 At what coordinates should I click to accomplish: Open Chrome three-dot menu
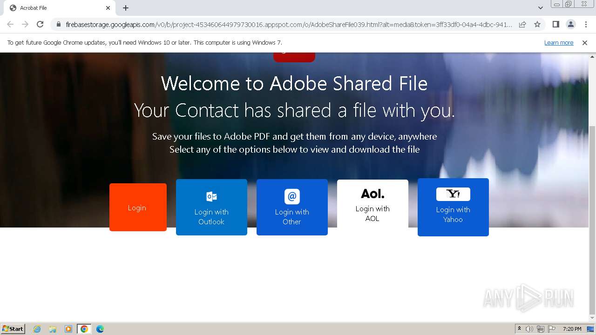[586, 24]
